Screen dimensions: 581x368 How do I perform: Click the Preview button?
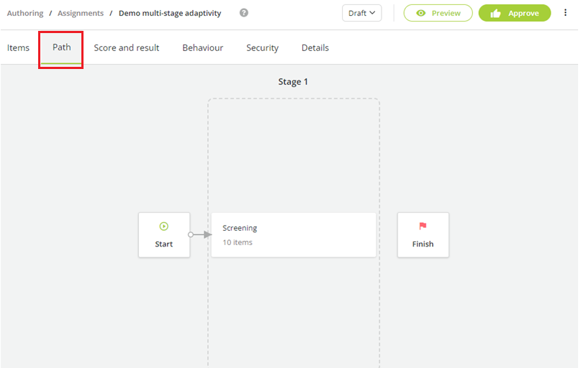point(438,13)
